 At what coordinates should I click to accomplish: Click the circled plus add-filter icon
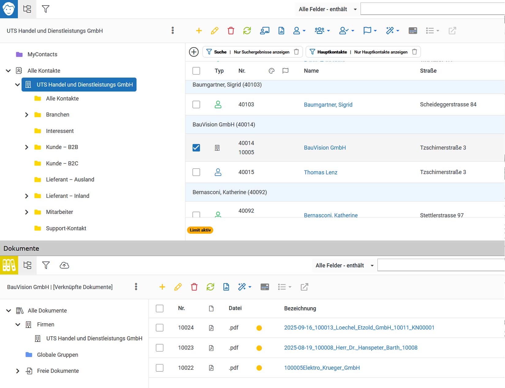pos(194,52)
